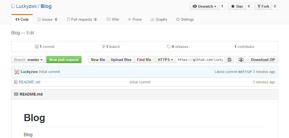Open the repository Settings tab
The width and height of the screenshot is (289, 138).
pos(185,19)
